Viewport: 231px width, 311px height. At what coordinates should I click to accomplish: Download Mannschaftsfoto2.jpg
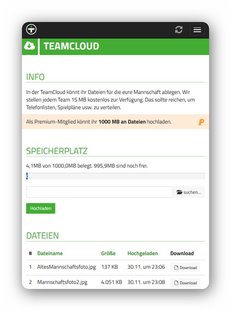coord(186,283)
